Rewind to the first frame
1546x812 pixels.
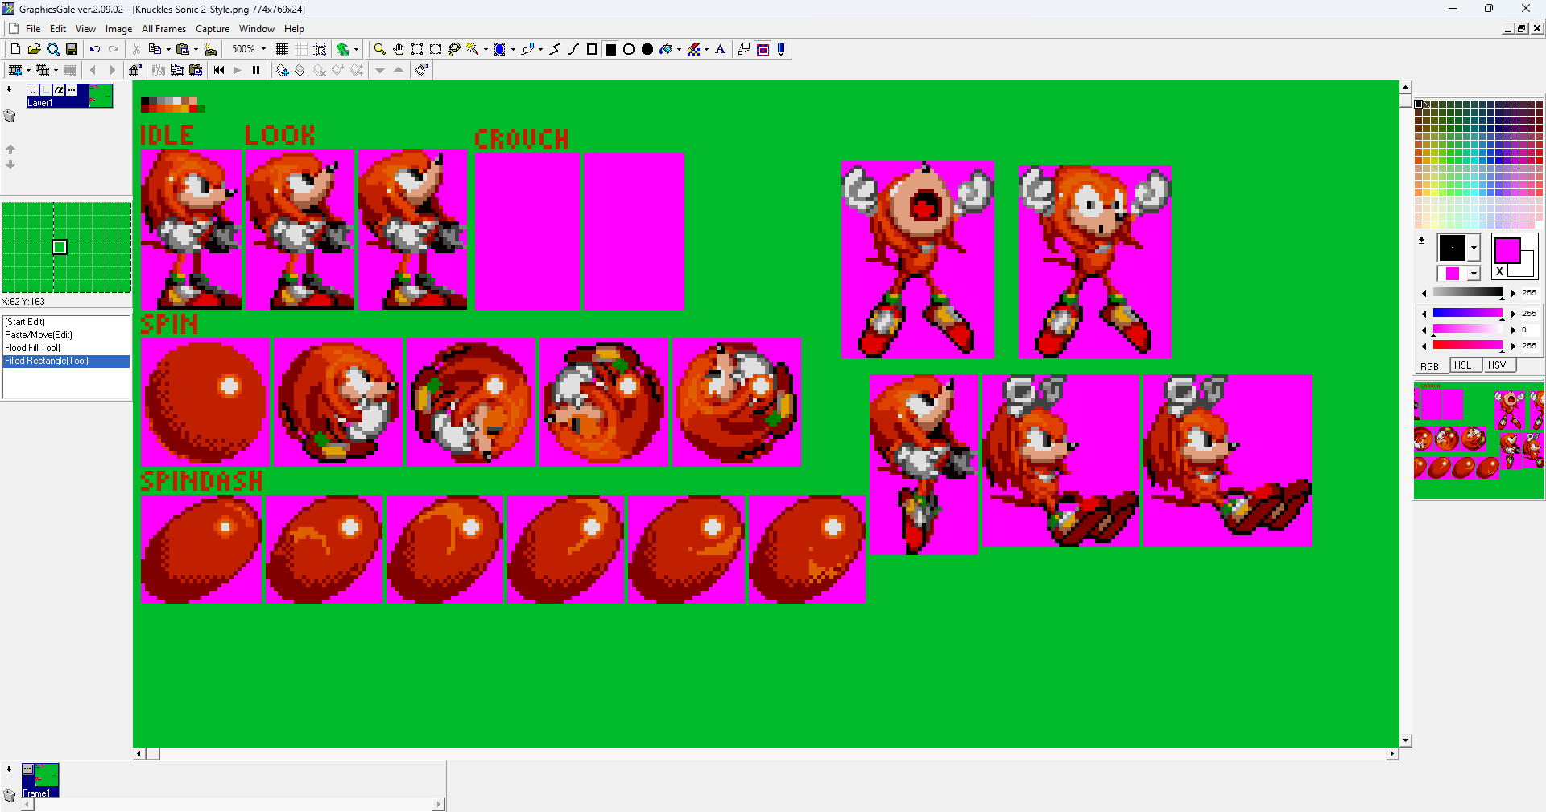[219, 70]
